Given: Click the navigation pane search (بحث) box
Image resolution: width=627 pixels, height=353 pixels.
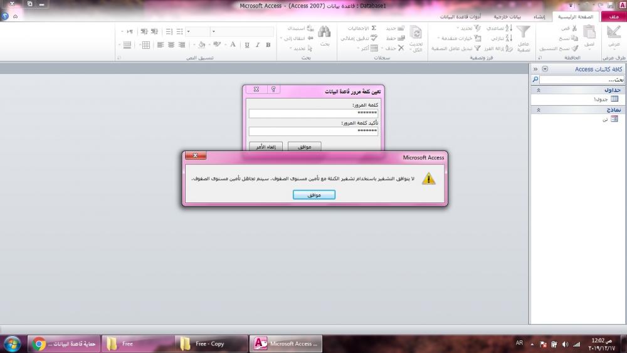Looking at the screenshot, I should pos(582,80).
